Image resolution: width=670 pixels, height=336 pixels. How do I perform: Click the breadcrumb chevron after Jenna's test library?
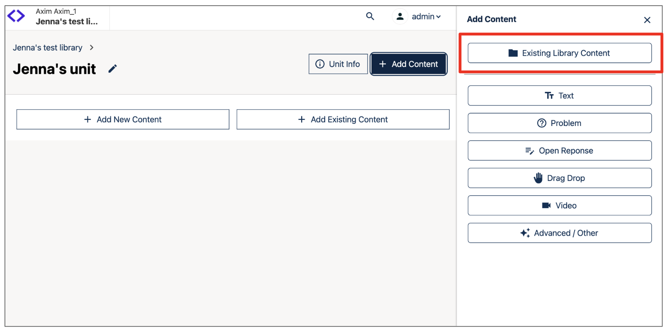pyautogui.click(x=92, y=48)
